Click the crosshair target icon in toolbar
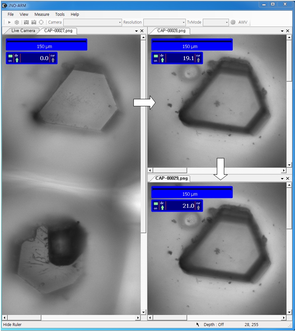The width and height of the screenshot is (295, 331). tap(41, 22)
